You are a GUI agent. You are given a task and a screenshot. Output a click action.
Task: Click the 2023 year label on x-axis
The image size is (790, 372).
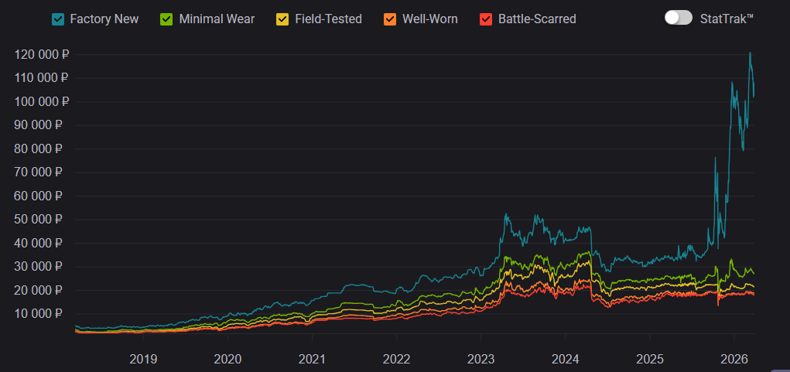(480, 359)
